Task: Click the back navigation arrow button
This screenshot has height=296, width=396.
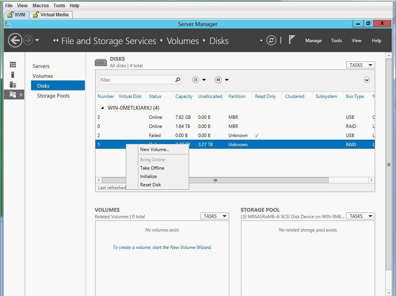Action: 15,41
